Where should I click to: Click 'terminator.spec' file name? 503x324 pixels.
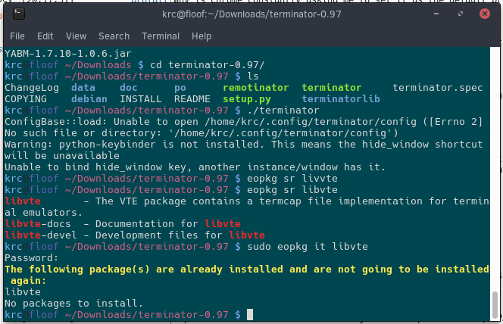(438, 88)
